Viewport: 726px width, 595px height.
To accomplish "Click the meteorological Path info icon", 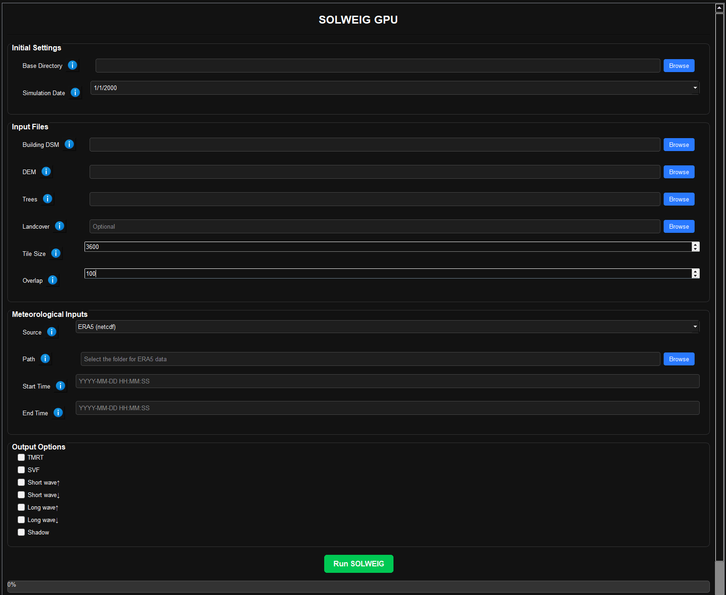I will click(x=45, y=358).
